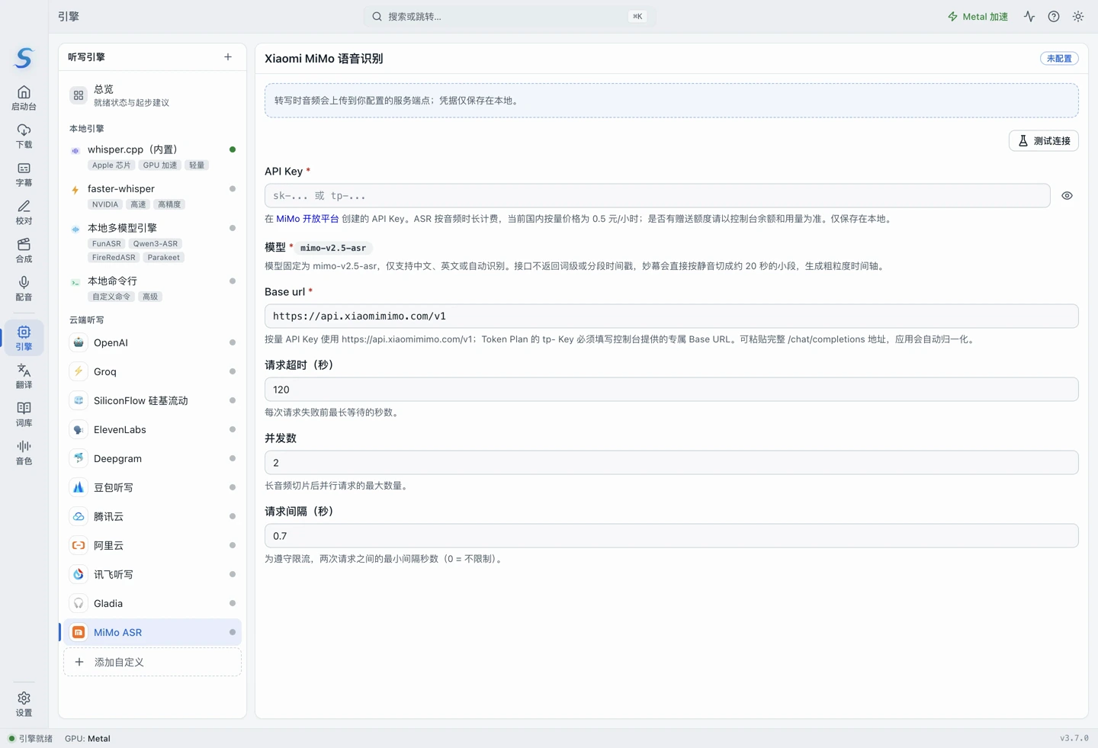The width and height of the screenshot is (1098, 748).
Task: Click the 请求超时 field showing 120
Action: (x=671, y=390)
